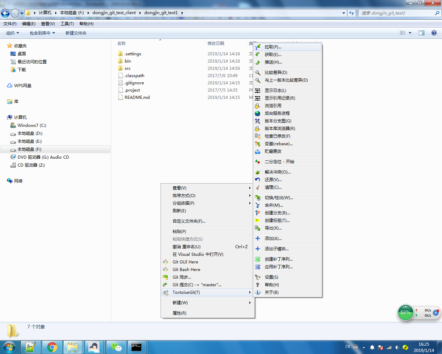Click the 52% network speed circle indicator
This screenshot has height=354, width=442.
405,313
